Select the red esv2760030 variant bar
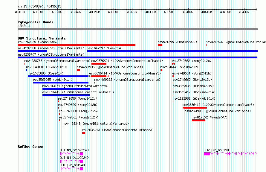The height and width of the screenshot is (172, 266). [x=77, y=45]
